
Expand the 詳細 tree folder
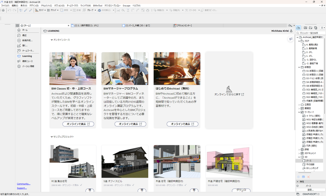pos(299,150)
